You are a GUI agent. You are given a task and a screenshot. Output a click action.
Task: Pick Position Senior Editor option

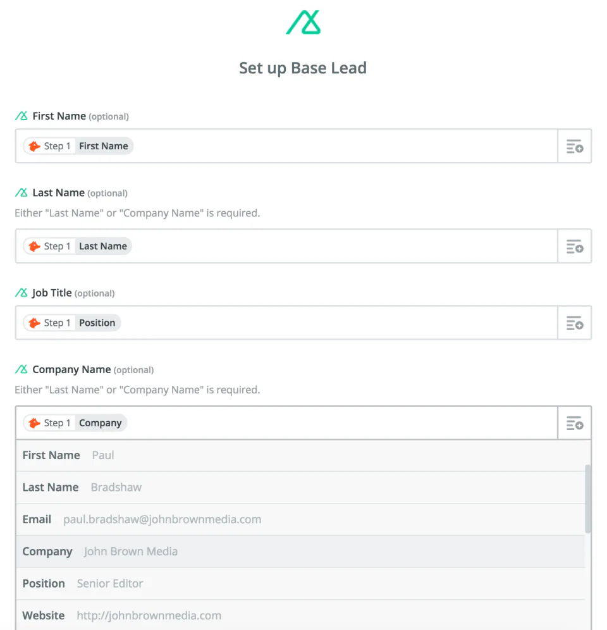[x=300, y=583]
